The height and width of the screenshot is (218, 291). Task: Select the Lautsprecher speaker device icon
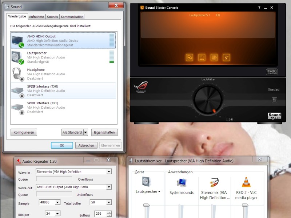17,58
